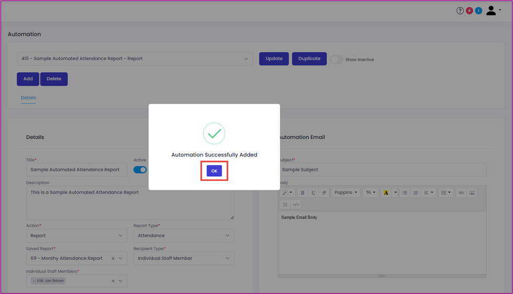This screenshot has height=294, width=513.
Task: Toggle the Active switch
Action: [x=140, y=170]
